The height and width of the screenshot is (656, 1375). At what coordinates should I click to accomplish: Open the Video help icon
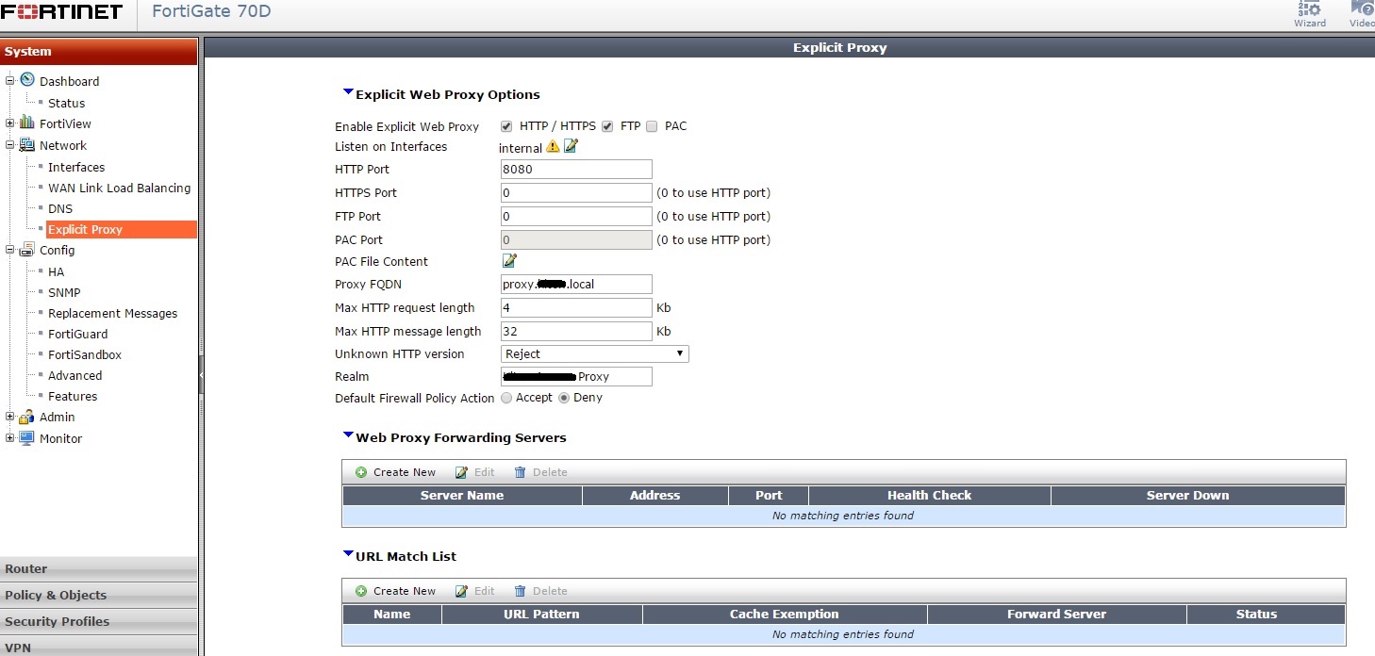tap(1362, 14)
